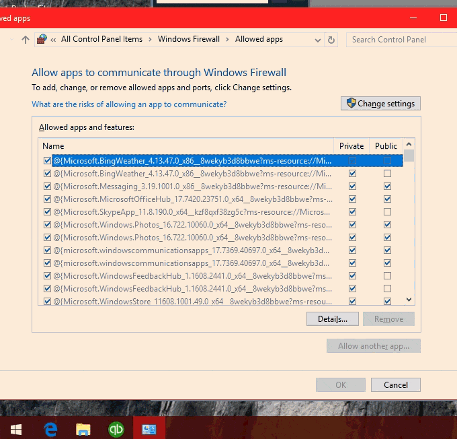The image size is (457, 439).
Task: Click the Cancel button
Action: [x=395, y=384]
